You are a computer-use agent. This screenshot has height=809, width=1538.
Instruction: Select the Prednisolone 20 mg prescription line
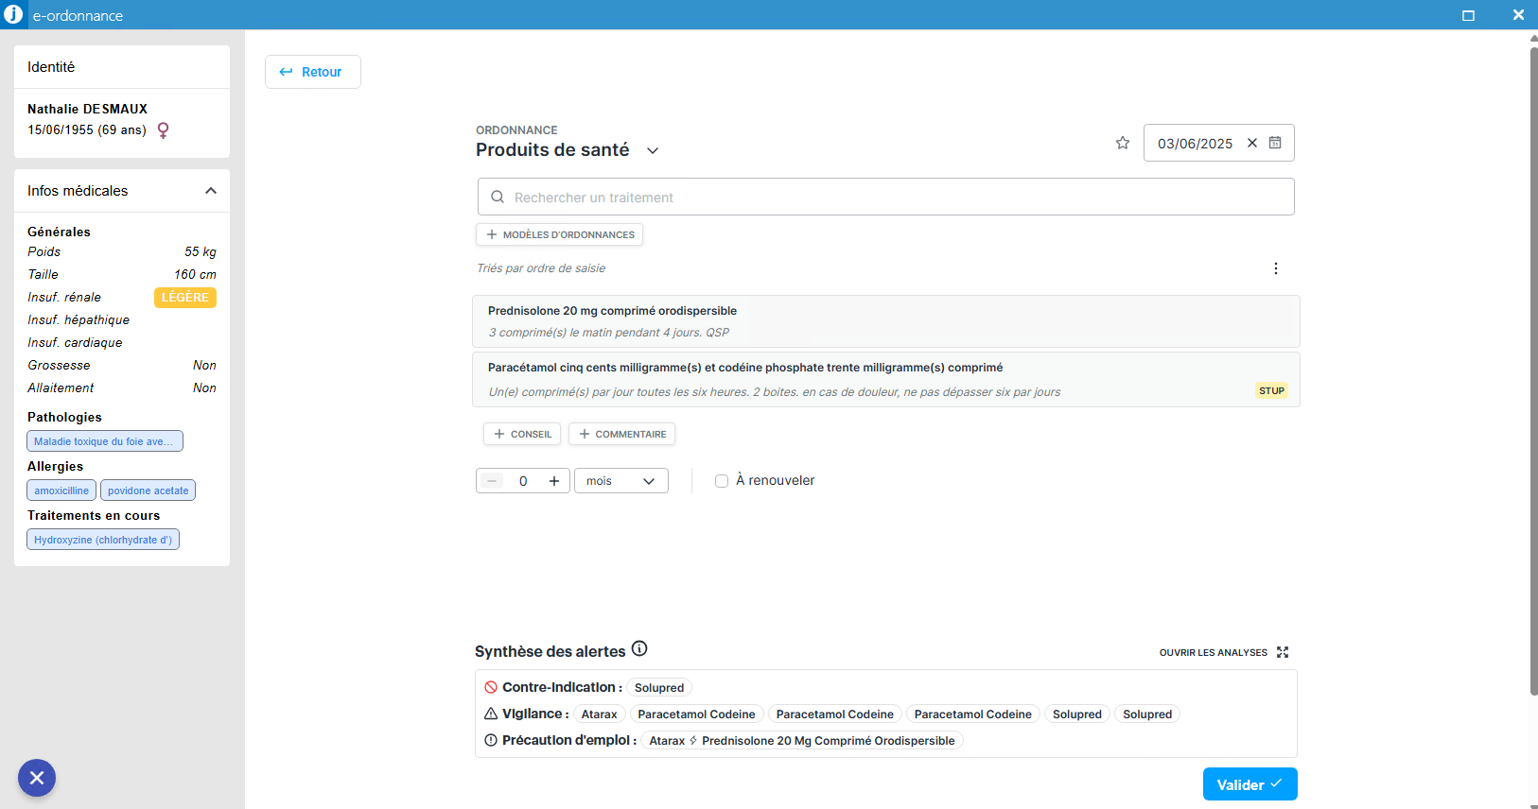pos(885,321)
